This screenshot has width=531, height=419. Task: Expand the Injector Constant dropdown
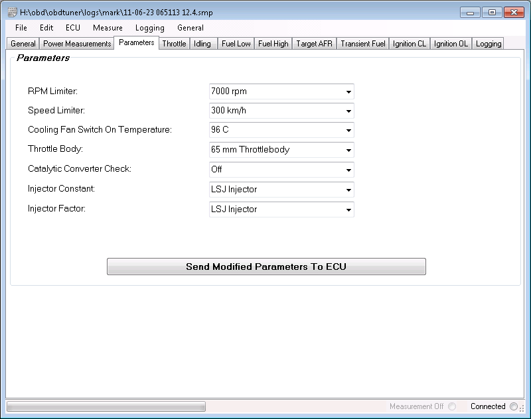click(x=281, y=190)
